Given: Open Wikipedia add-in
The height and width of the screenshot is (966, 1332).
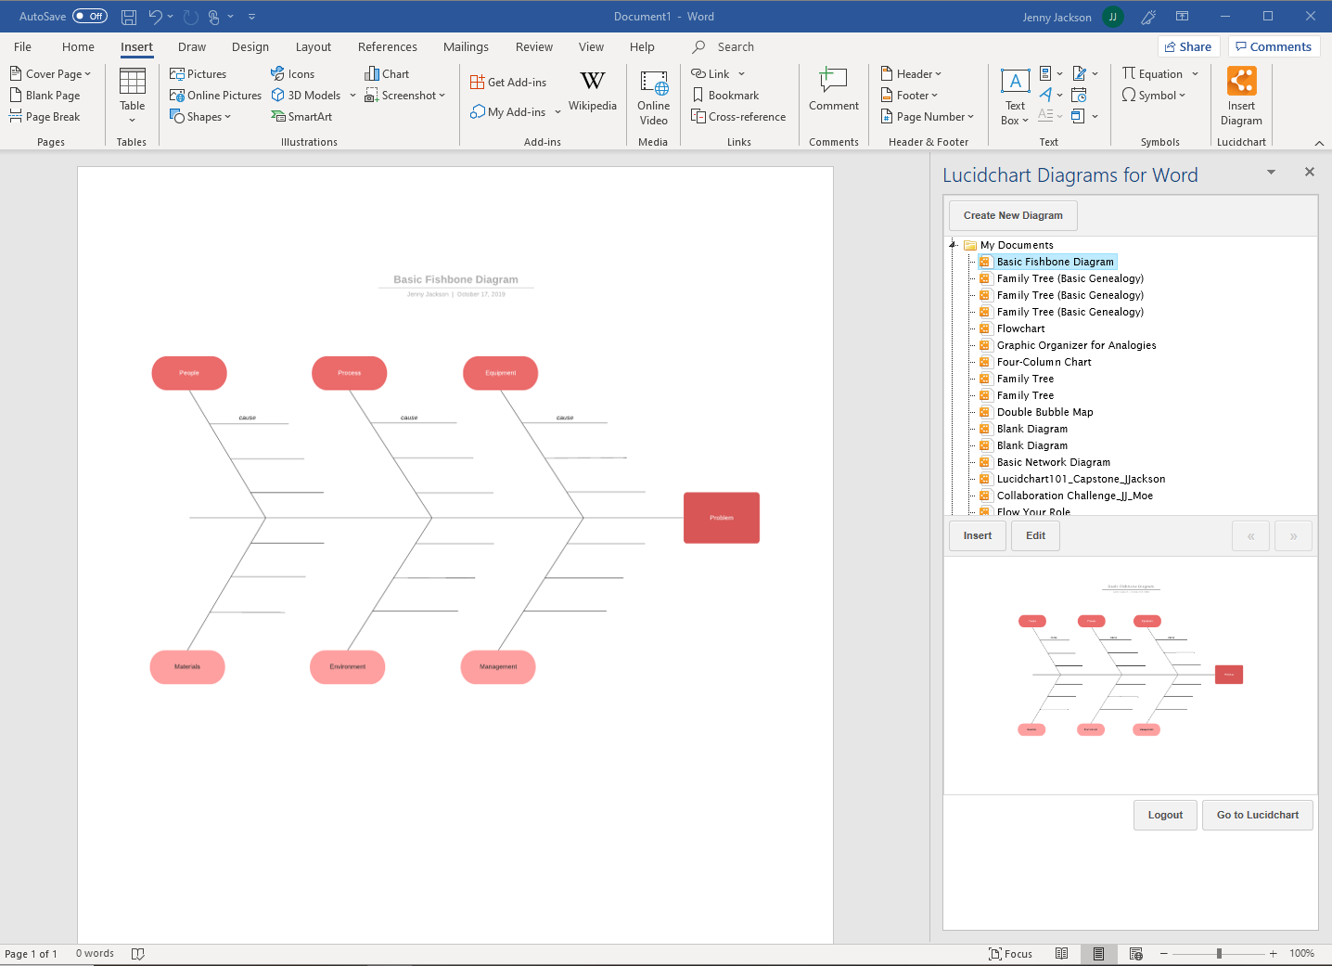Looking at the screenshot, I should click(592, 91).
